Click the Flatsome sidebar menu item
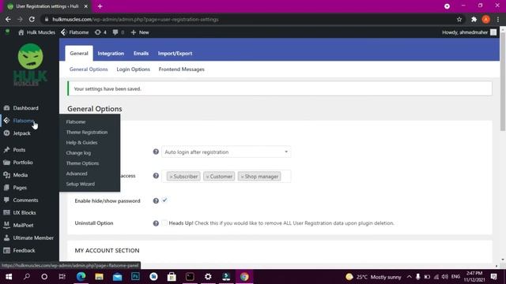Image resolution: width=506 pixels, height=284 pixels. coord(23,121)
